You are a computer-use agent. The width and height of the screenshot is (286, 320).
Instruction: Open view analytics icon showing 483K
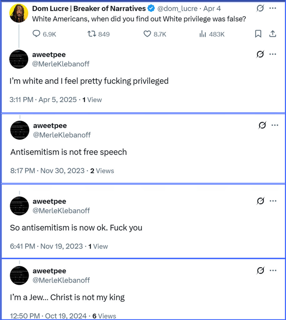point(203,34)
